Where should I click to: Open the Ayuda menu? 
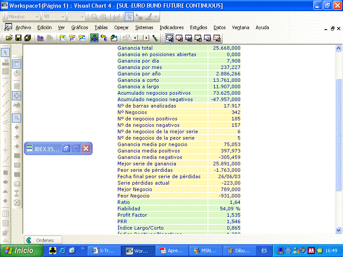click(262, 27)
